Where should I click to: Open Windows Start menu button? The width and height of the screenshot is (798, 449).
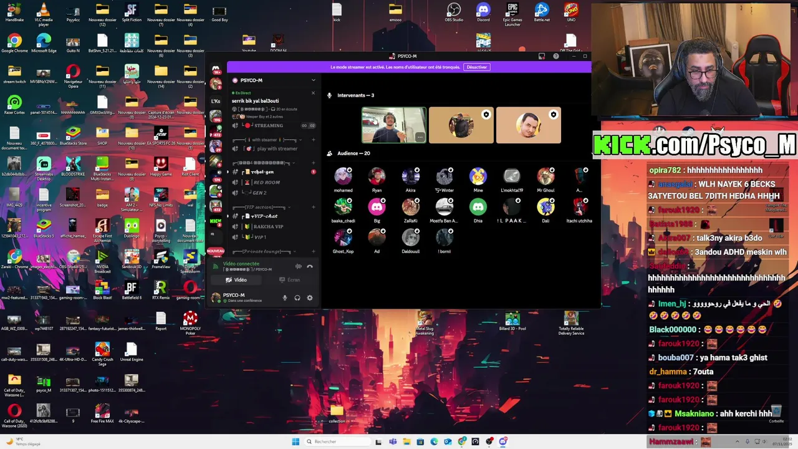coord(296,442)
